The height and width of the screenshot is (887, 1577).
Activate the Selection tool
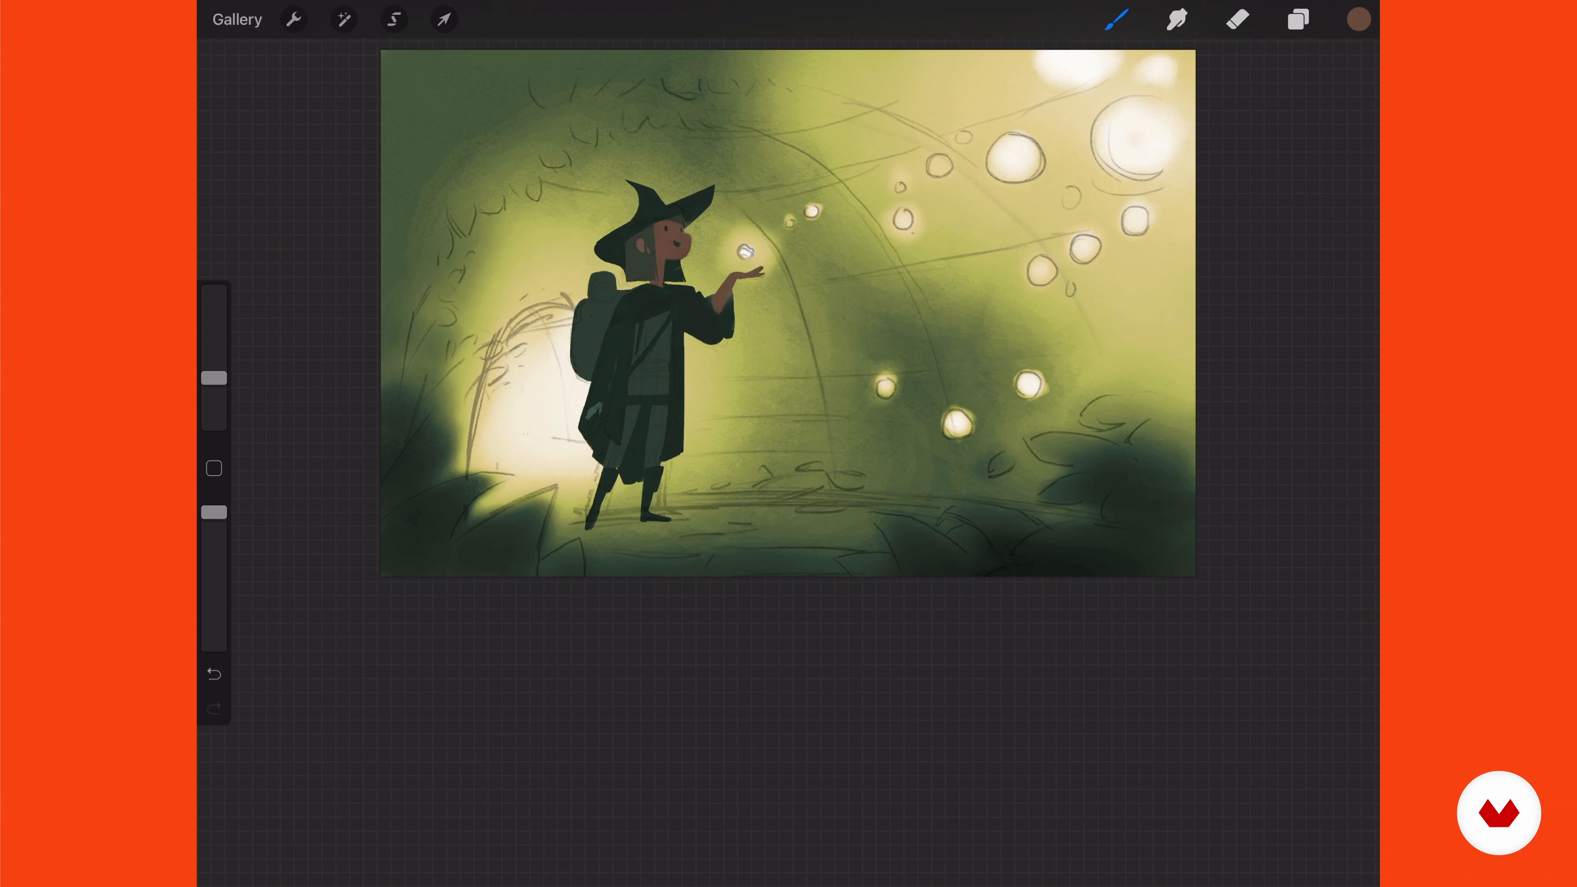(x=394, y=20)
